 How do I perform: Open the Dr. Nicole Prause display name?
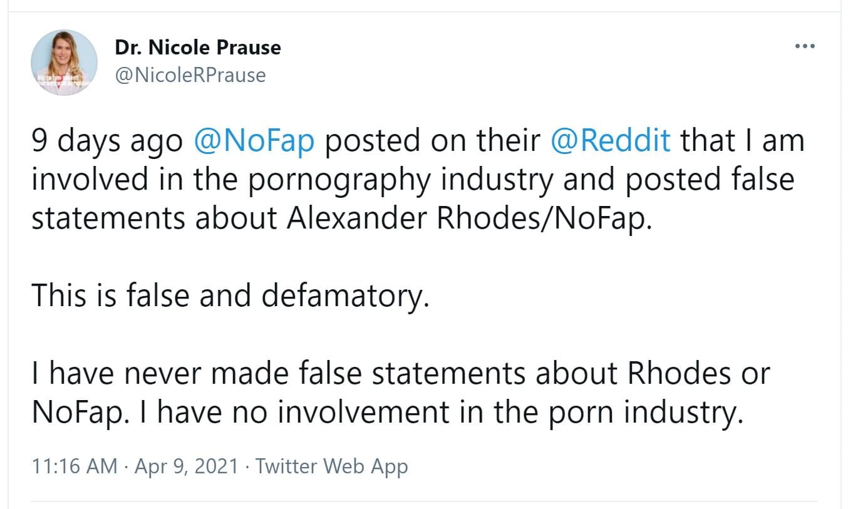(x=198, y=48)
